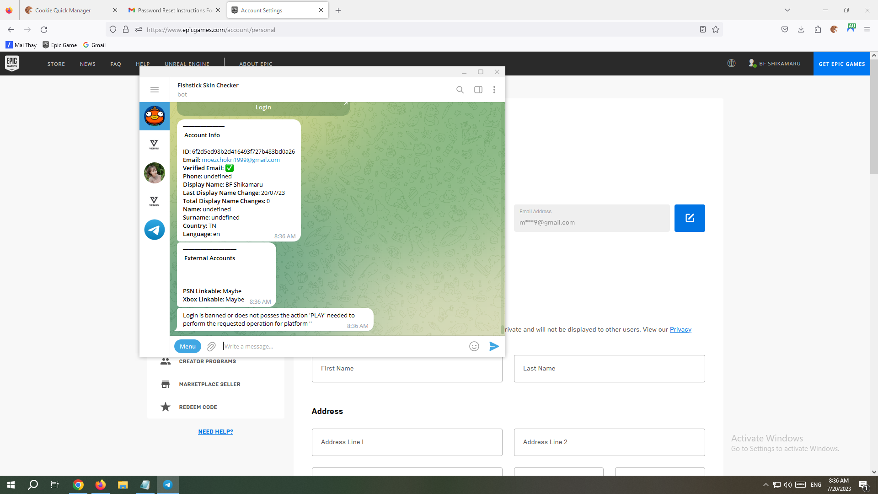Screen dimensions: 878x494
Task: Close the Account Settings tab
Action: 321,10
